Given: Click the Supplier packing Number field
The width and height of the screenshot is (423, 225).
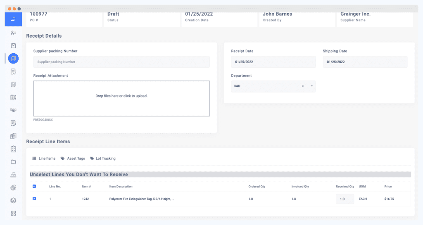Looking at the screenshot, I should click(121, 62).
